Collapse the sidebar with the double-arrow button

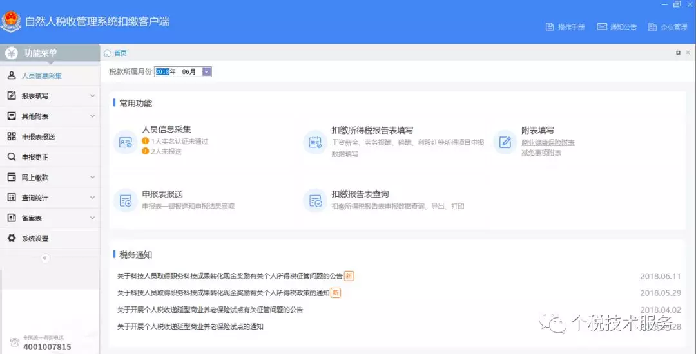tap(44, 258)
